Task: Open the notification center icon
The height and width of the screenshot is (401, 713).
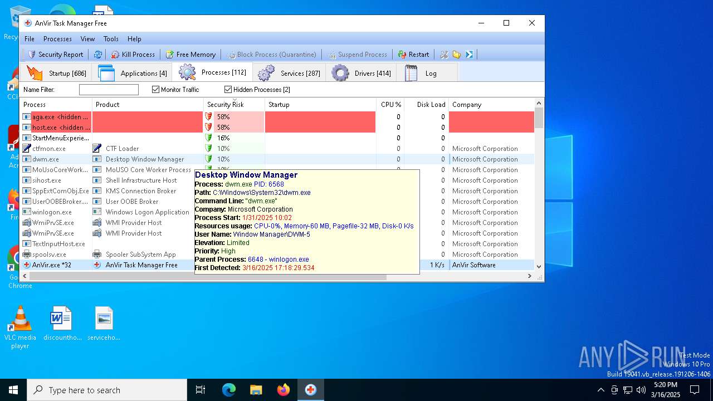Action: [695, 390]
